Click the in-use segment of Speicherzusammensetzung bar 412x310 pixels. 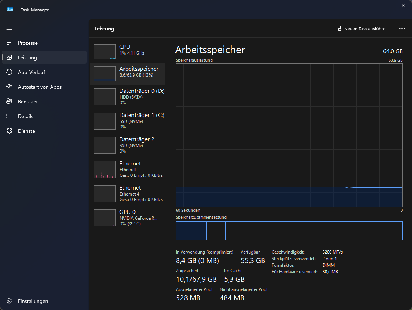pos(191,231)
